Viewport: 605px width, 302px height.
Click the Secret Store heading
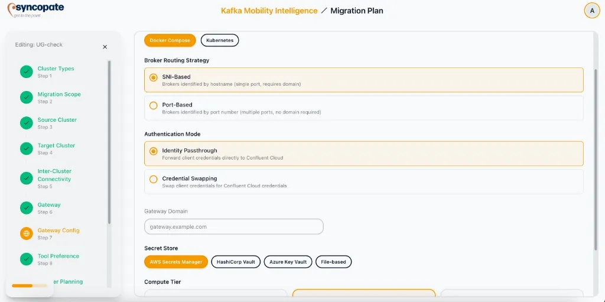(161, 248)
